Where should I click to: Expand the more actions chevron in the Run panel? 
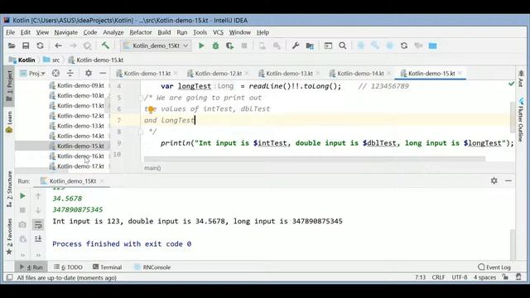[x=22, y=255]
